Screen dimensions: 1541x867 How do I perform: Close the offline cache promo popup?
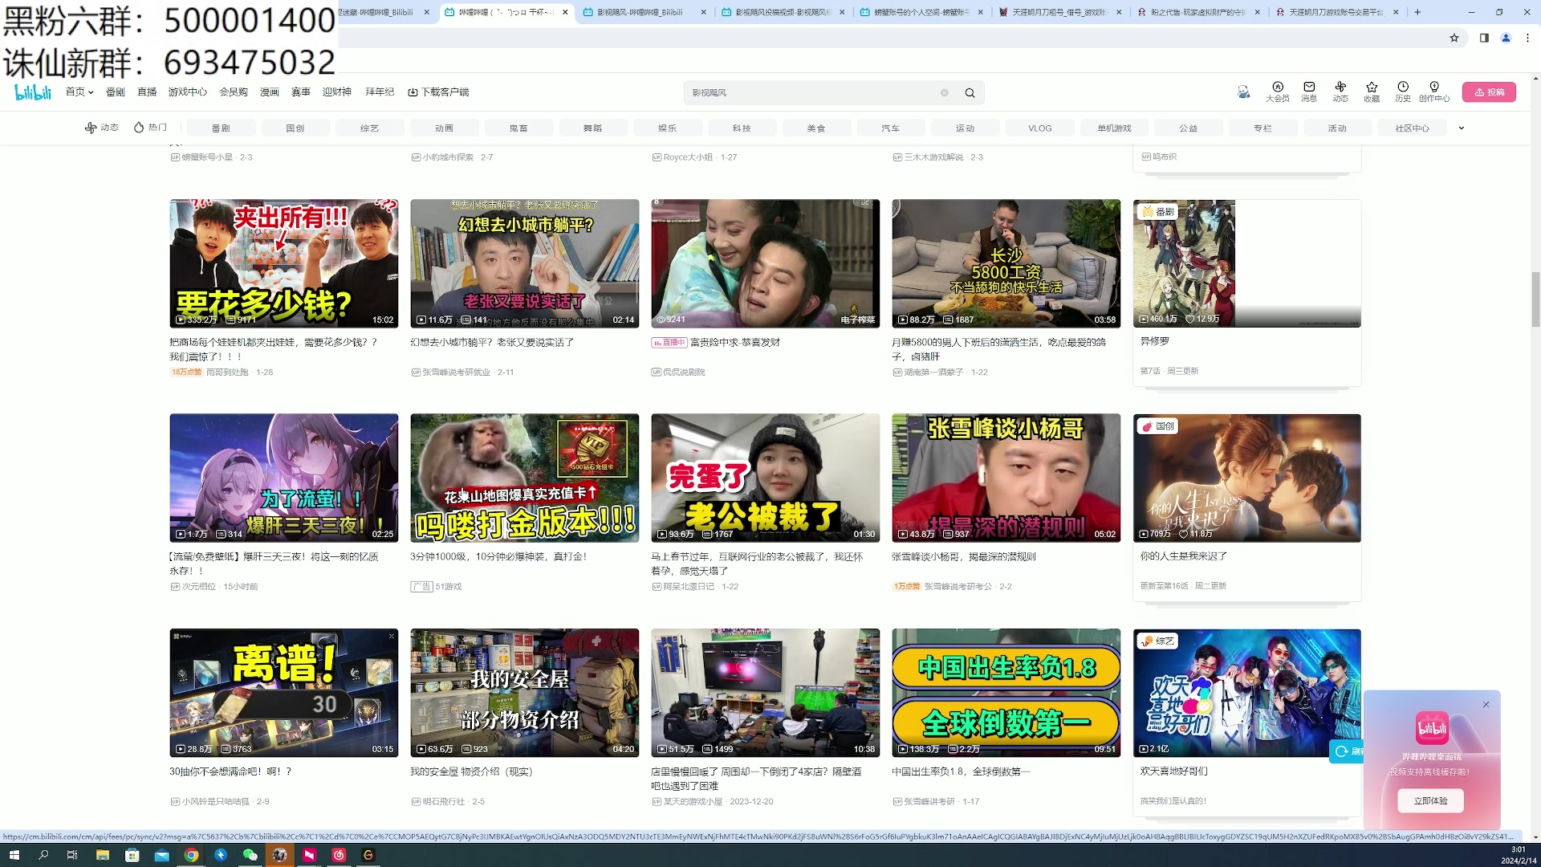click(1486, 705)
